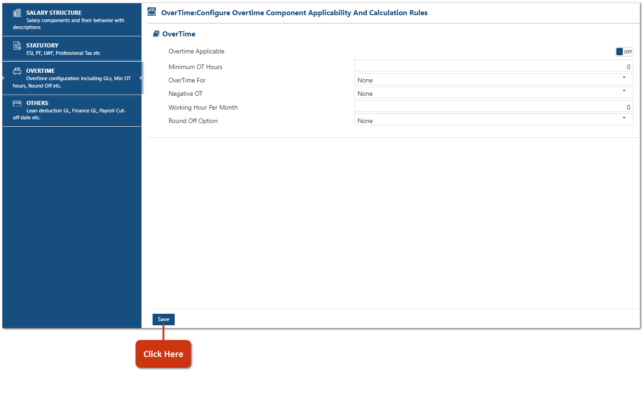Click the Round Off Option label
This screenshot has width=644, height=393.
193,121
